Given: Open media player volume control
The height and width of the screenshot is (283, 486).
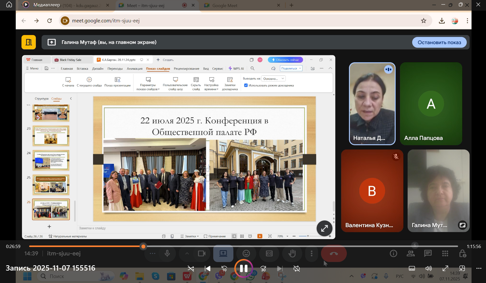Looking at the screenshot, I should [428, 268].
